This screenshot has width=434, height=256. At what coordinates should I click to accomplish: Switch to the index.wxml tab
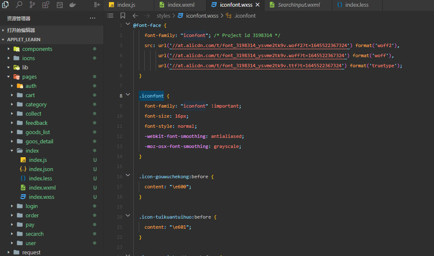[181, 5]
